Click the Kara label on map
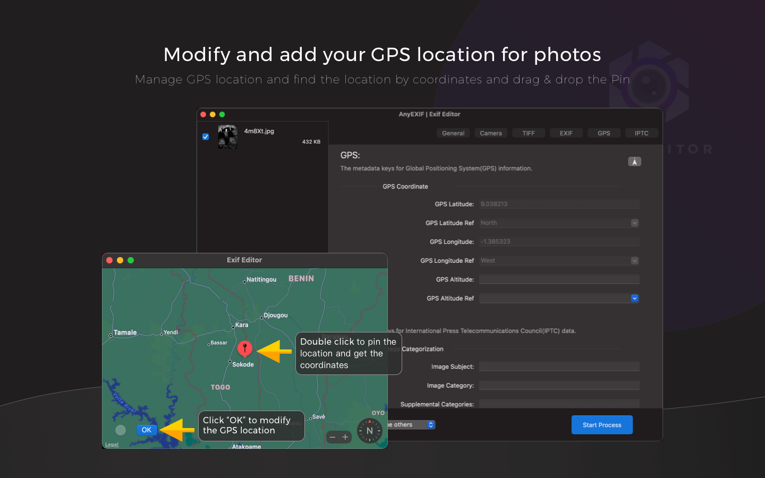The height and width of the screenshot is (478, 765). click(x=242, y=325)
